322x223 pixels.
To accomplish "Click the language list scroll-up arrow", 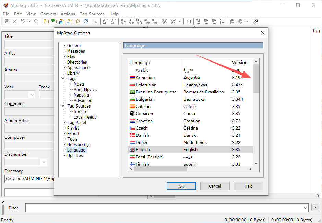I will (x=256, y=62).
